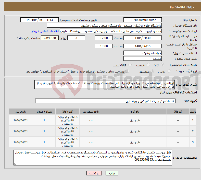Viewport: 201px width, 180px height.
Task: Click the date 1404/04/31 in row 3
Action: (21, 142)
